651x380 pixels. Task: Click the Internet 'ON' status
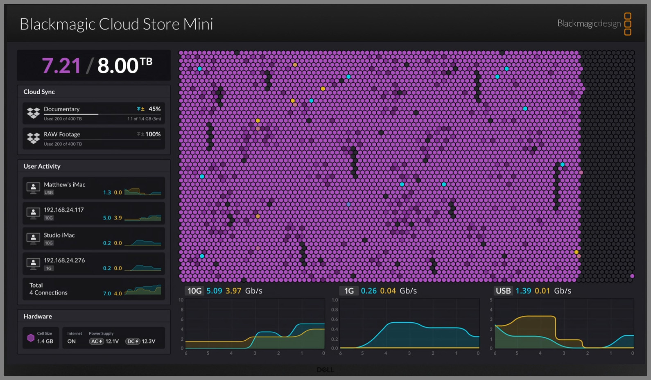[72, 342]
